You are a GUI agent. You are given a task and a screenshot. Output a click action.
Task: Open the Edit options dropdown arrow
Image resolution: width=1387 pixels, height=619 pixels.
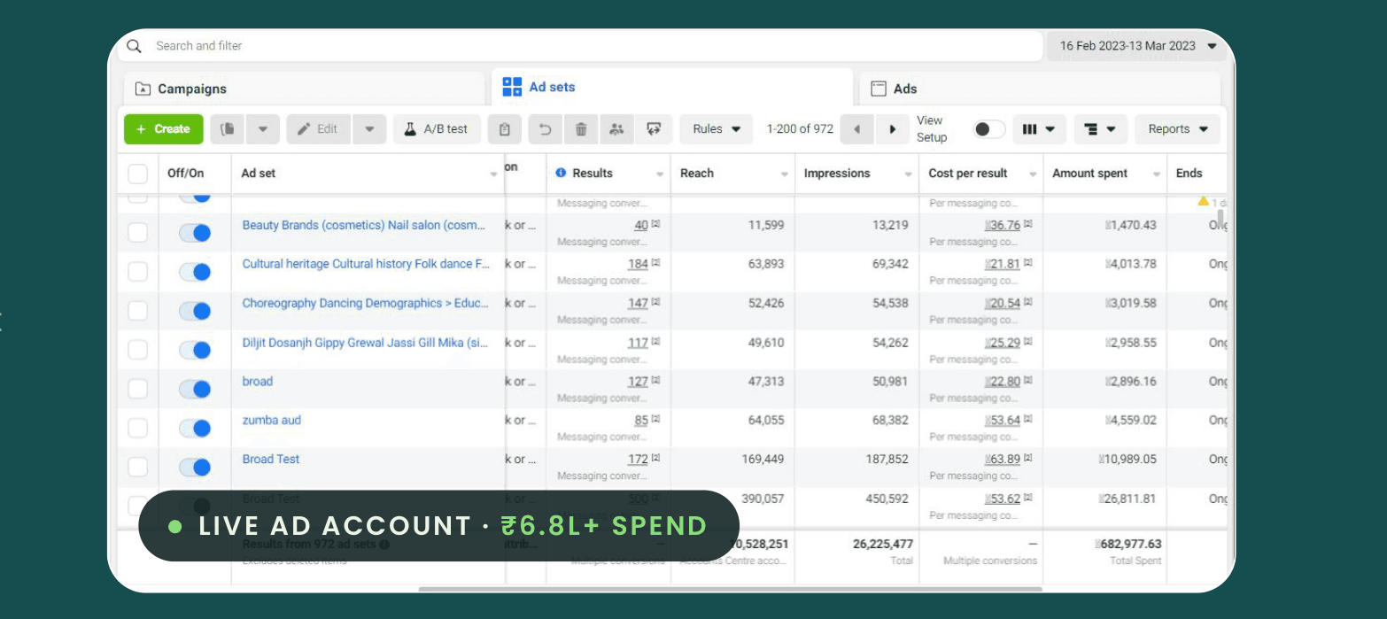coord(369,129)
